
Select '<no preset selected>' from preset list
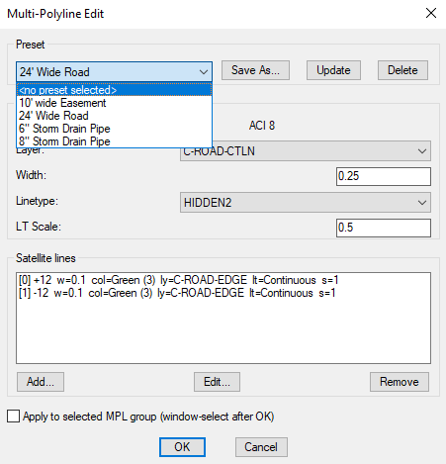[114, 90]
